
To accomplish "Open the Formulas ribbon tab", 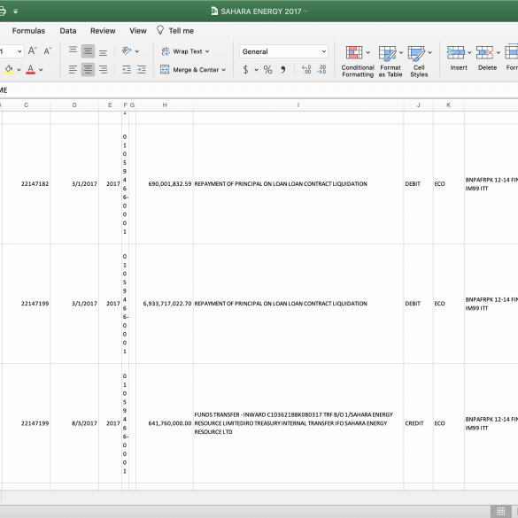I will [28, 31].
